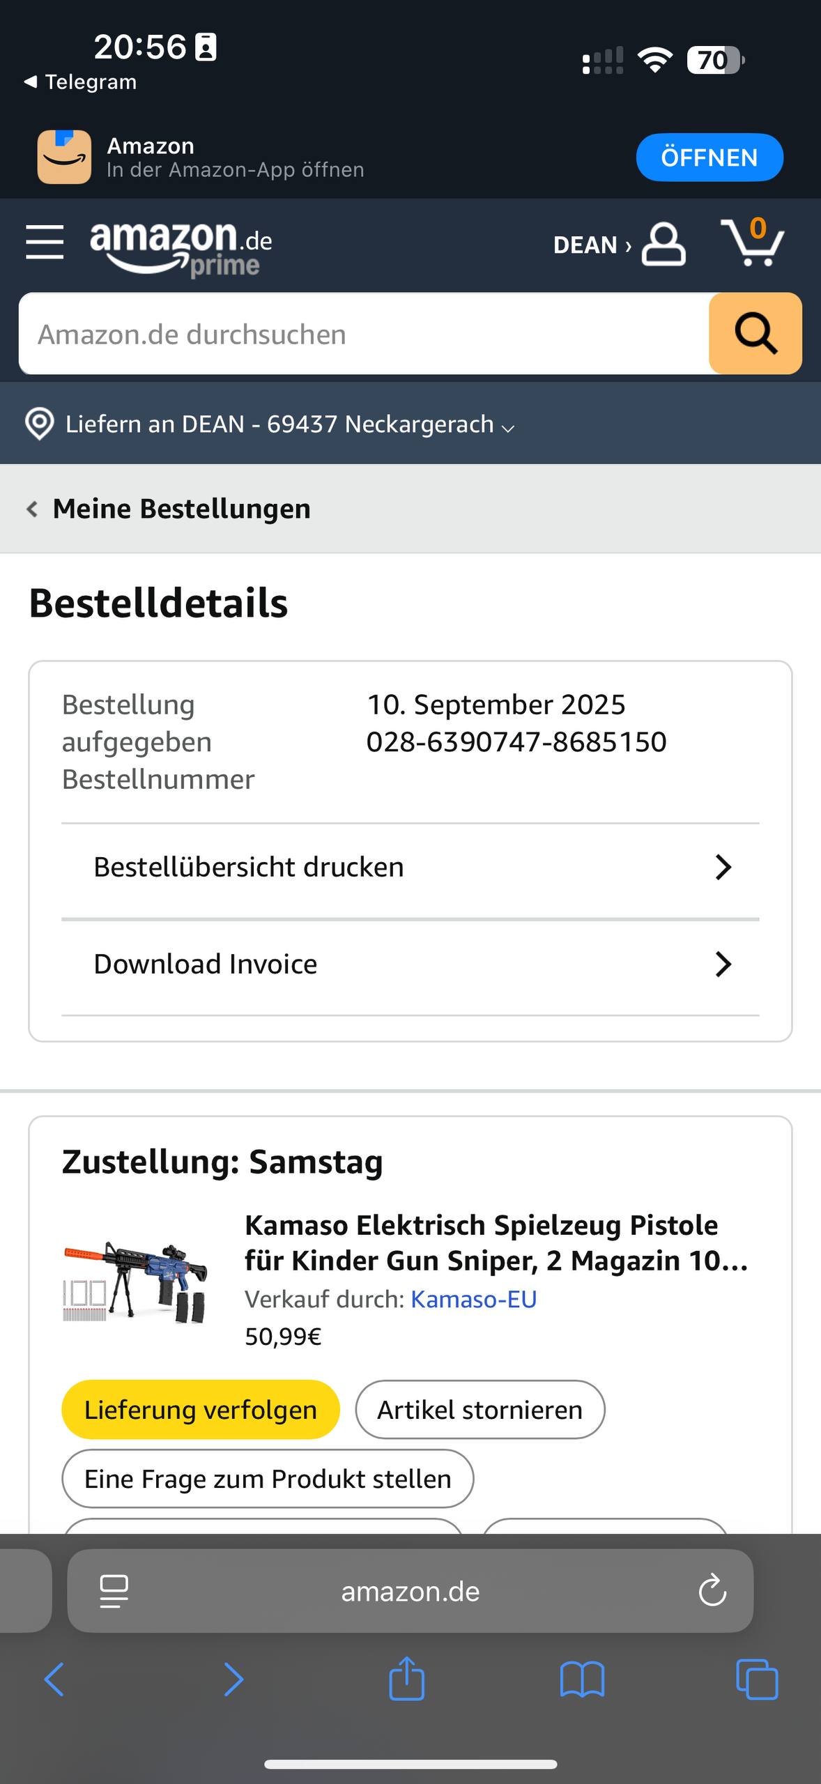Image resolution: width=821 pixels, height=1784 pixels.
Task: Open the hamburger menu
Action: point(45,242)
